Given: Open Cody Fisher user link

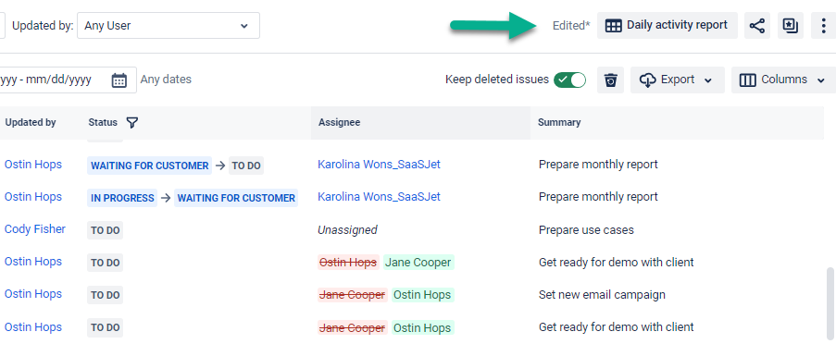Looking at the screenshot, I should coord(34,229).
